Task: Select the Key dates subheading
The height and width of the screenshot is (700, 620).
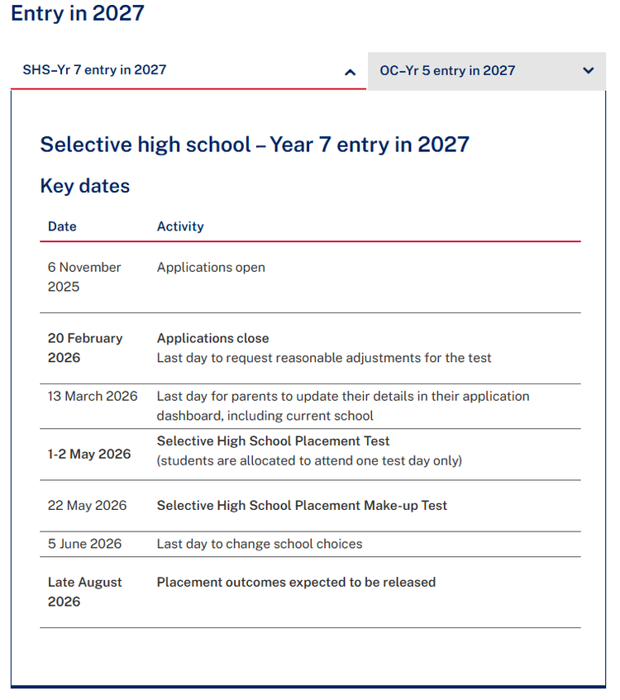Action: click(85, 186)
